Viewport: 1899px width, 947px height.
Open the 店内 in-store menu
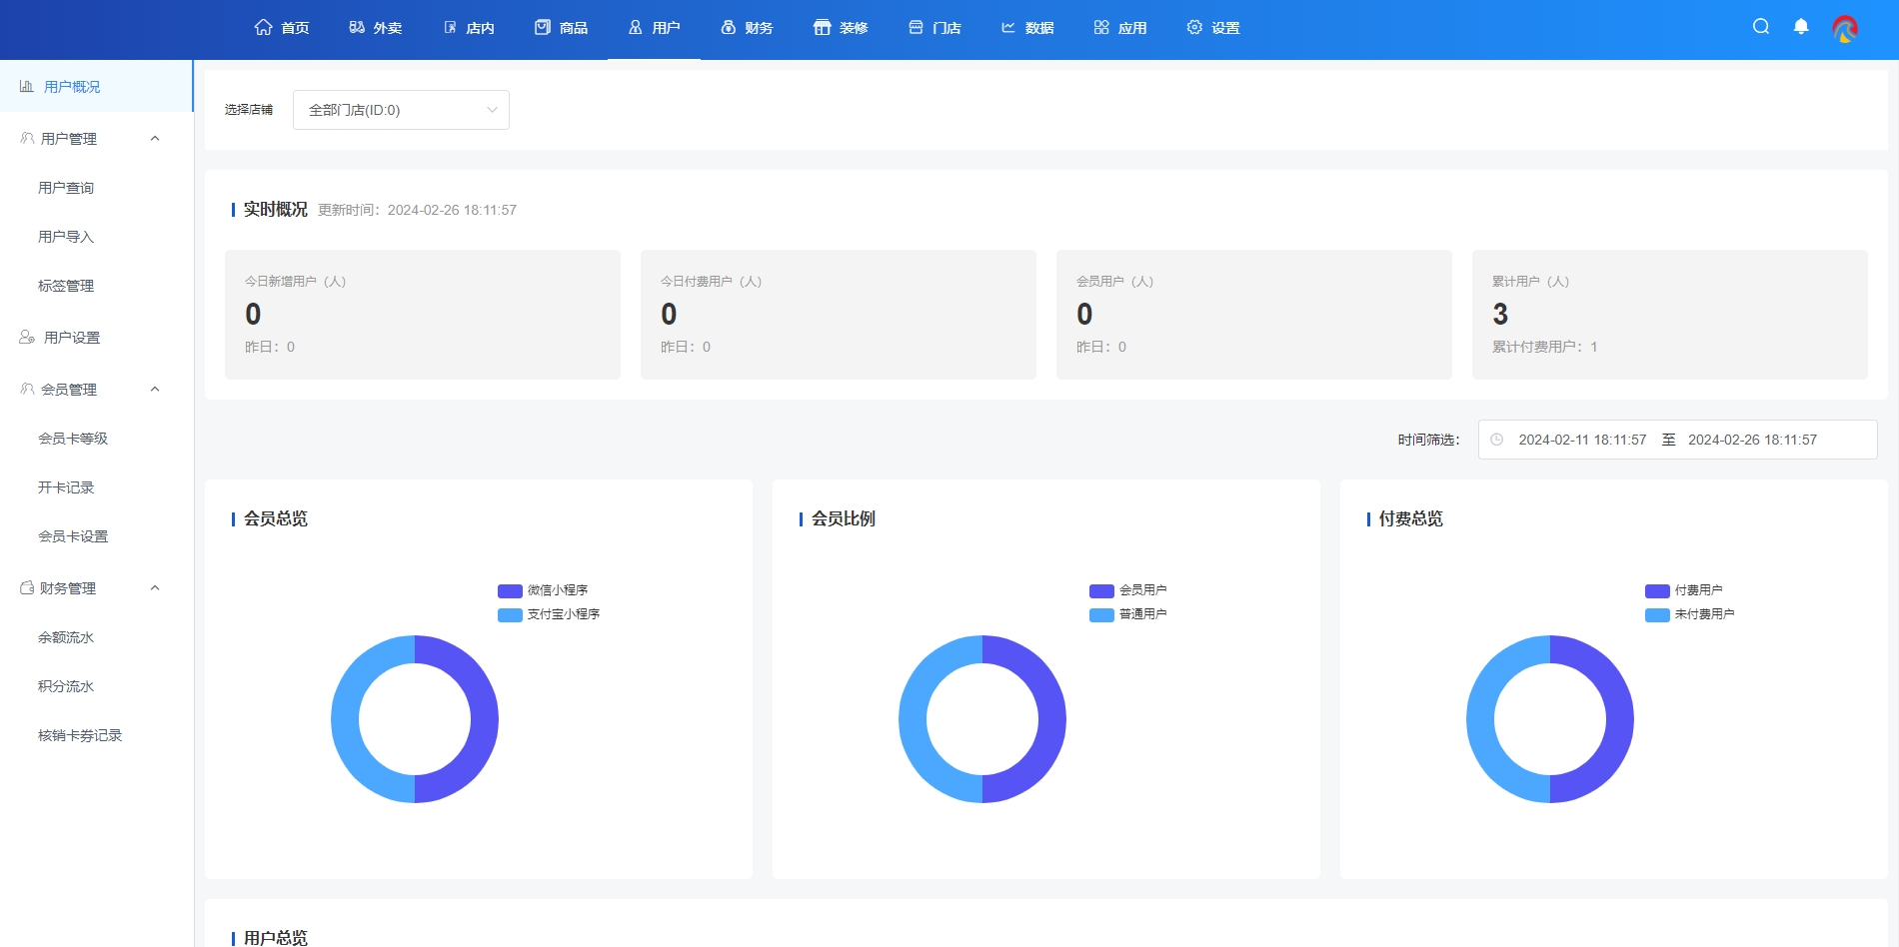(x=469, y=28)
